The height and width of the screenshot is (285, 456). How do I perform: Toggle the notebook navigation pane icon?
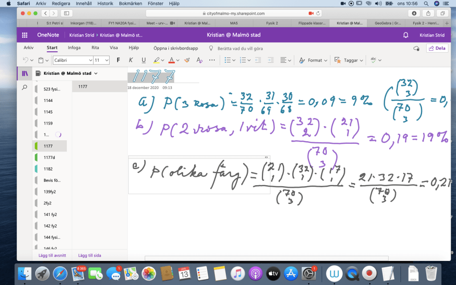coord(24,73)
